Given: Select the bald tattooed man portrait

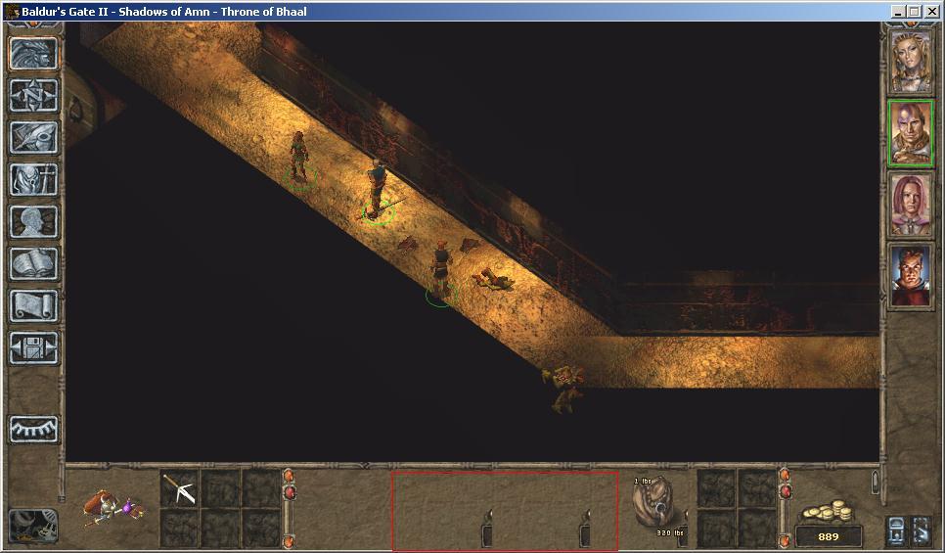Looking at the screenshot, I should [x=911, y=133].
